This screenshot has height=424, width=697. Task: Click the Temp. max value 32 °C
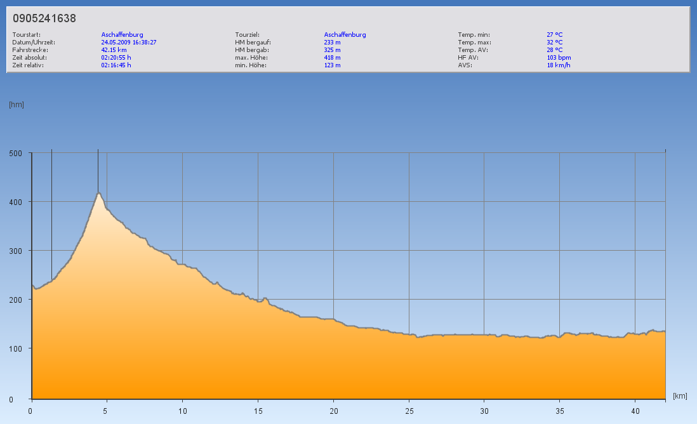pyautogui.click(x=554, y=43)
